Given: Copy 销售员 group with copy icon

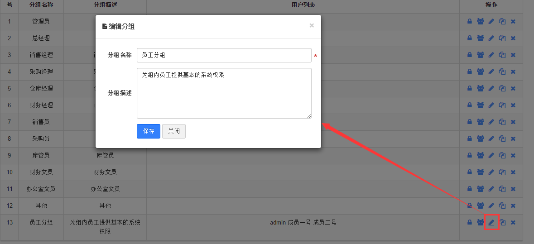Looking at the screenshot, I should tap(502, 122).
